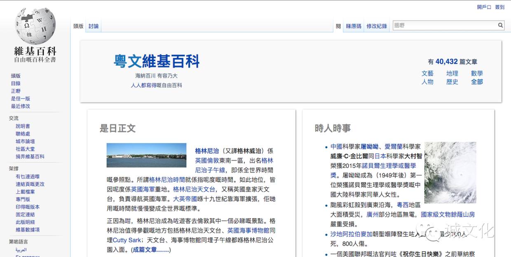Click the 粵文 link in the banner title
The height and width of the screenshot is (257, 511).
pyautogui.click(x=128, y=61)
